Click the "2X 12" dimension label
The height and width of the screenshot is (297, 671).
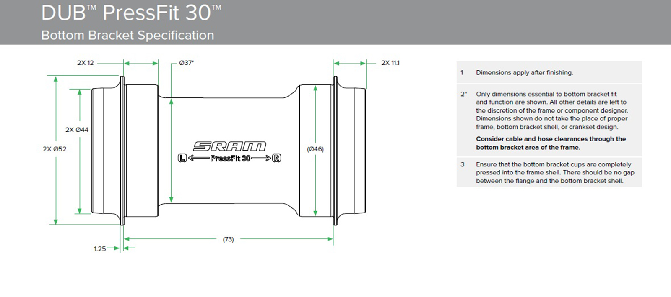(86, 63)
